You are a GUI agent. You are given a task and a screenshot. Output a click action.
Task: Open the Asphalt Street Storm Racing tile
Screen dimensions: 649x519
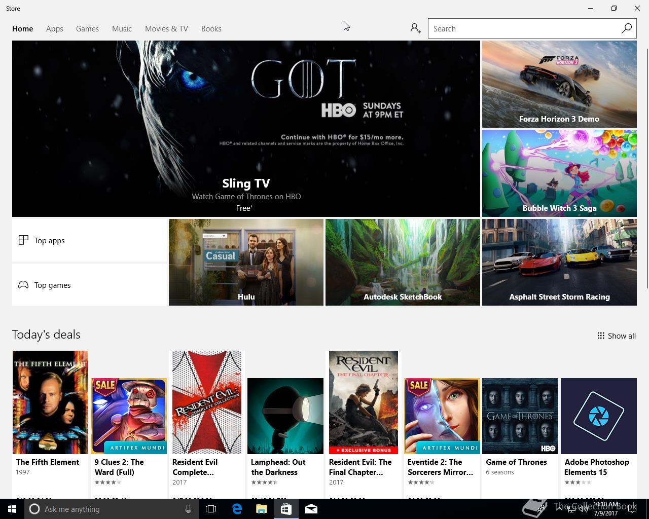pos(559,262)
